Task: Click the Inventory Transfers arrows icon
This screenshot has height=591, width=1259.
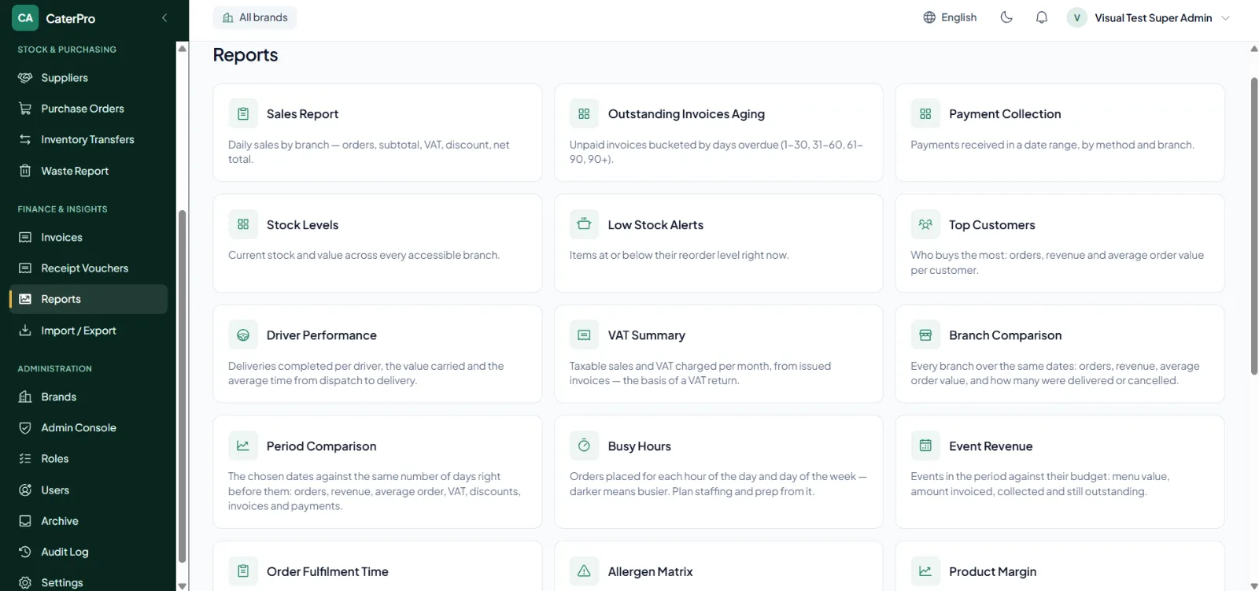Action: [x=25, y=139]
